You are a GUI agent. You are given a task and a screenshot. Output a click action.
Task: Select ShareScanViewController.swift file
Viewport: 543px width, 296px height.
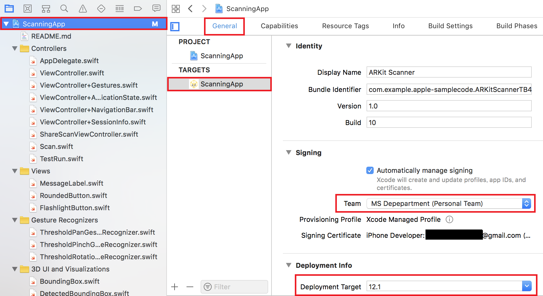[89, 134]
